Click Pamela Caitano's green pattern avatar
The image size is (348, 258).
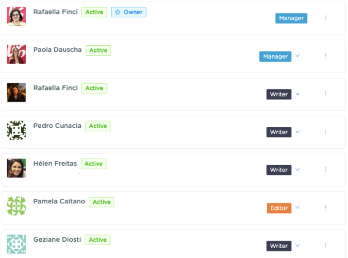(x=16, y=206)
